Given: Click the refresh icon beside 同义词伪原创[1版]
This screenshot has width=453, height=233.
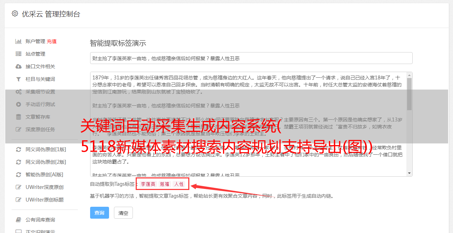Looking at the screenshot, I should (x=19, y=149).
